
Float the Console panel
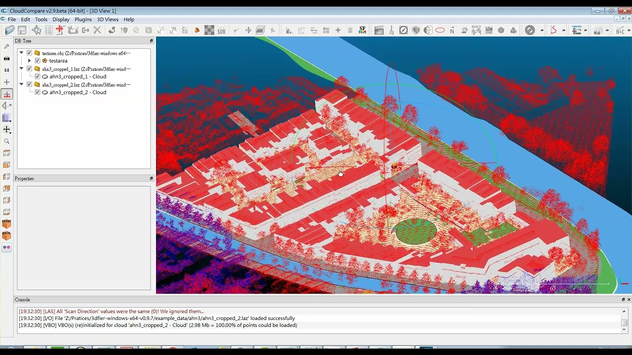623,299
